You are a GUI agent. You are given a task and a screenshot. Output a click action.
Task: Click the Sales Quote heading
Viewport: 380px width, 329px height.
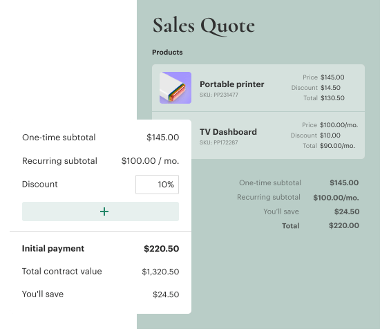[x=204, y=26]
